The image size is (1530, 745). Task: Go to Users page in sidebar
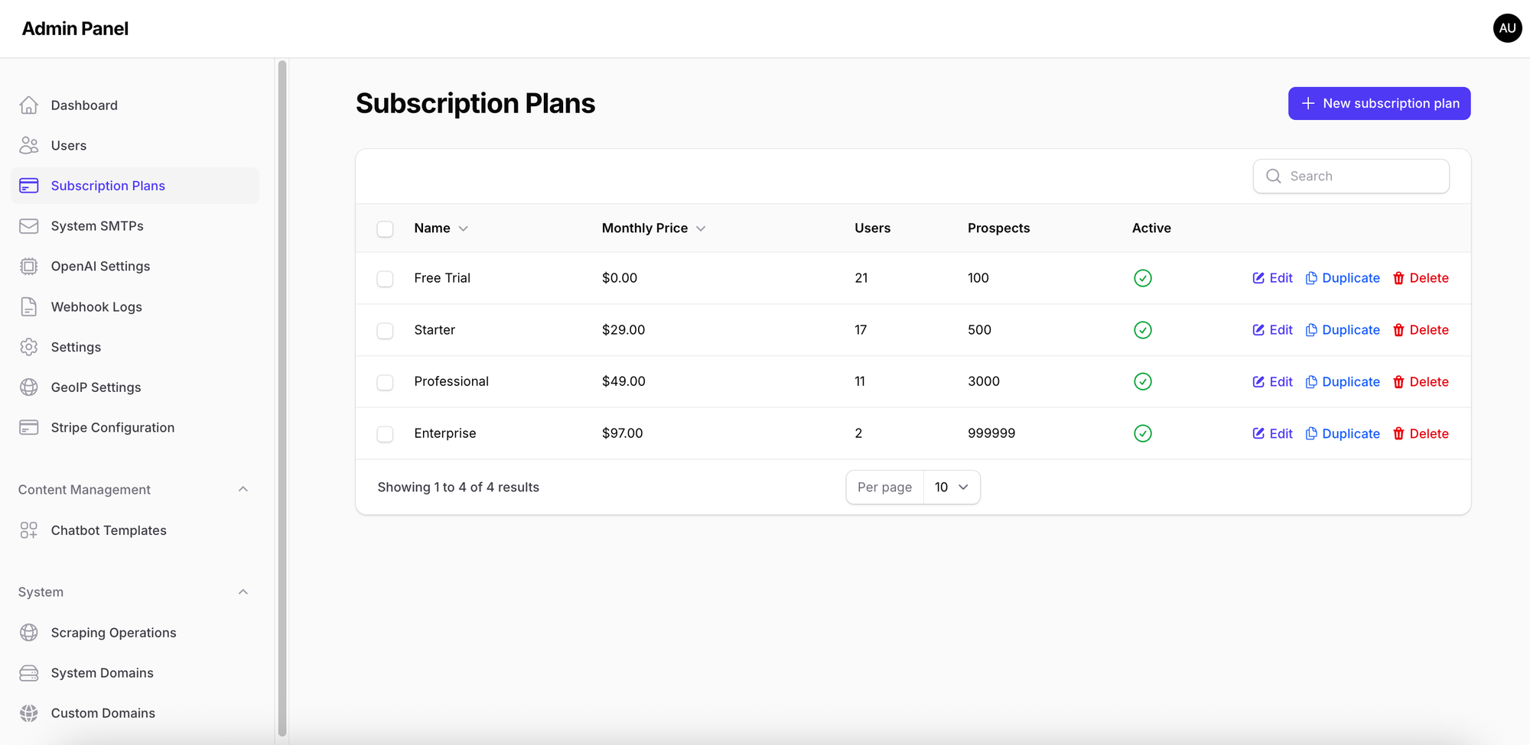click(x=68, y=146)
